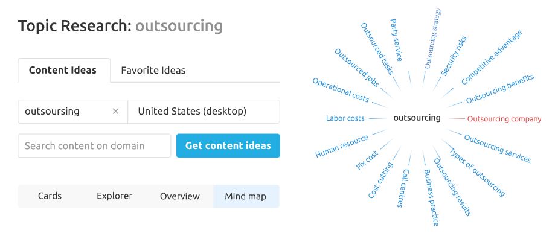The width and height of the screenshot is (555, 236).
Task: Open the Types of outsourcing node
Action: [x=476, y=172]
